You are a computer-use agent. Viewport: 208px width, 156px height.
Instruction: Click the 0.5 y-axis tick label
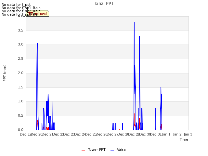[20, 116]
